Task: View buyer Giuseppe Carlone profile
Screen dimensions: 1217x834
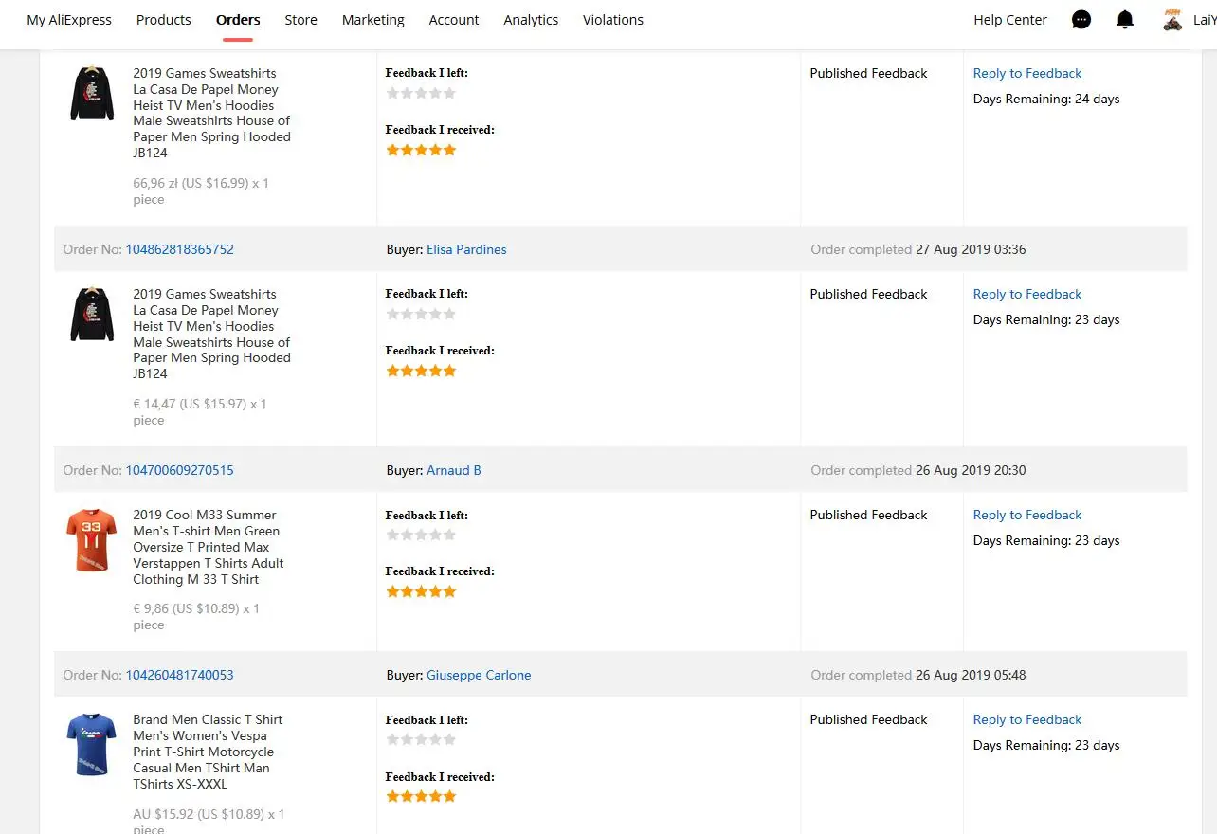Action: coord(479,675)
